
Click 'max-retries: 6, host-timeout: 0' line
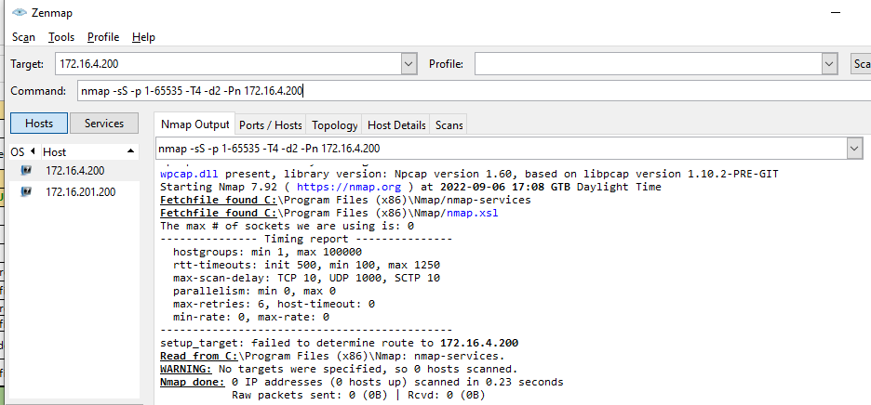(274, 304)
